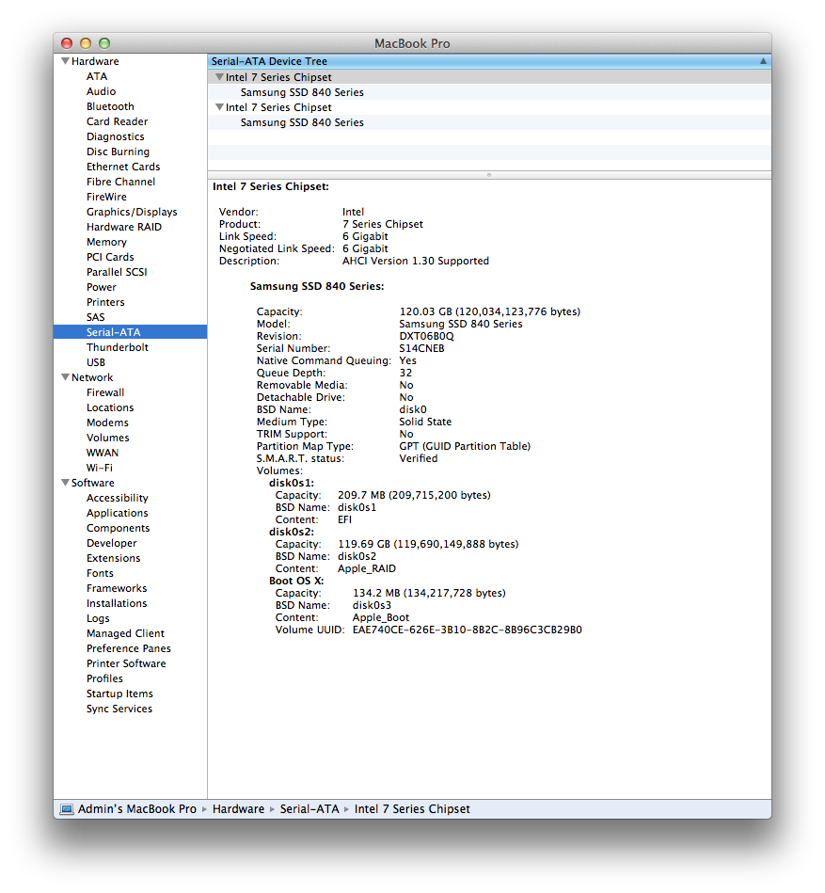
Task: Collapse the Network section triangle
Action: pyautogui.click(x=66, y=377)
